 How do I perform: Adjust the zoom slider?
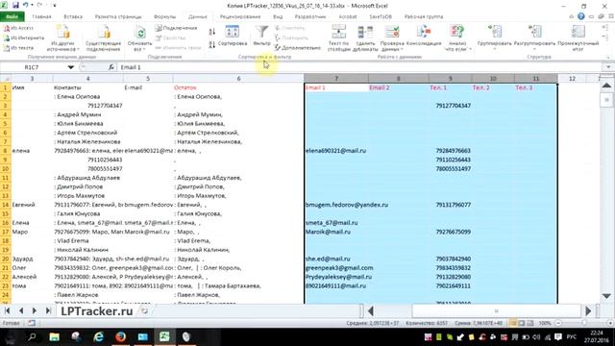[x=584, y=323]
